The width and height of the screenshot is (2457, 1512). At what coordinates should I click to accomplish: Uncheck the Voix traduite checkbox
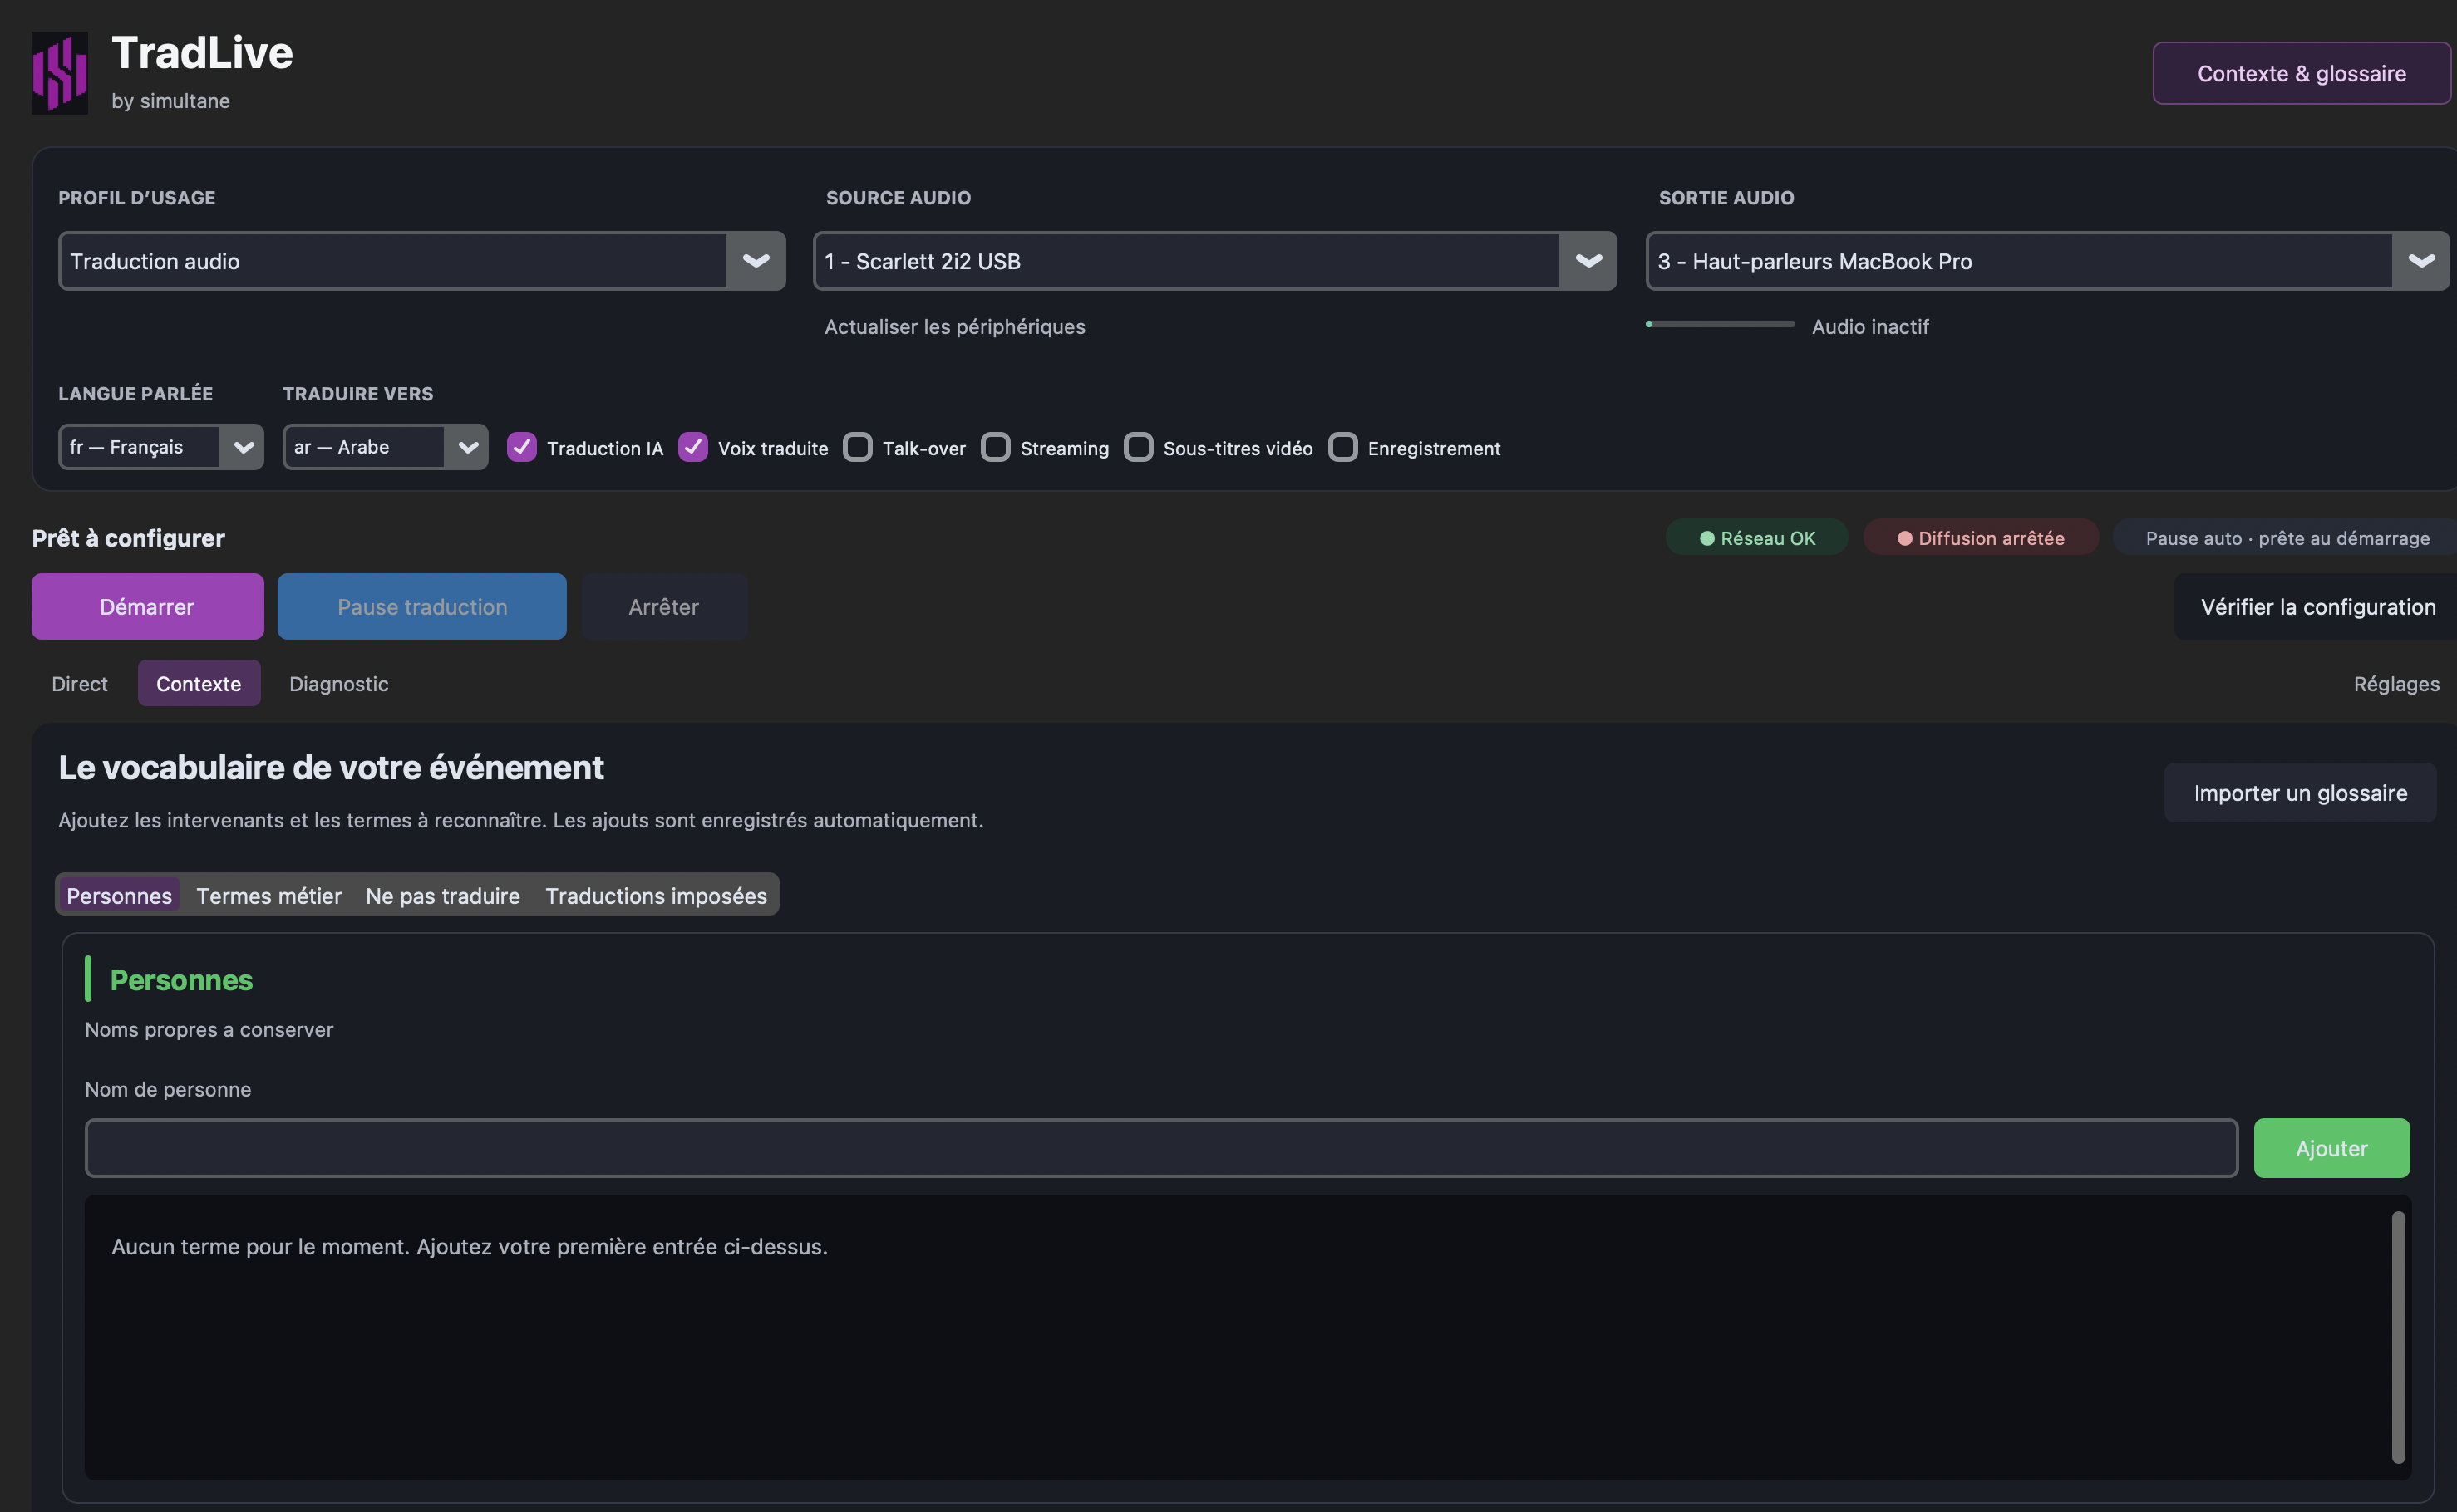[693, 447]
